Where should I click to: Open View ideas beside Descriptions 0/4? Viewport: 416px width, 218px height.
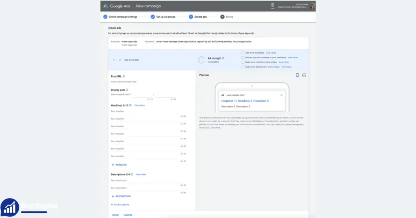pyautogui.click(x=141, y=175)
